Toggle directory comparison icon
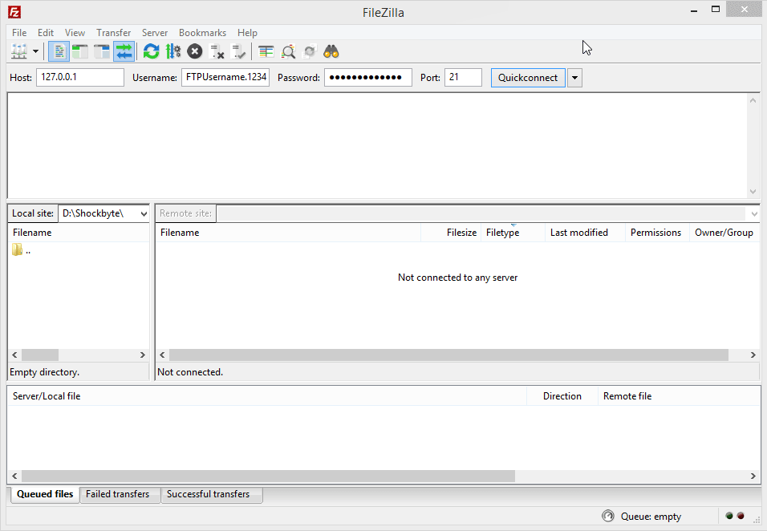Screen dimensions: 767x531 (288, 51)
